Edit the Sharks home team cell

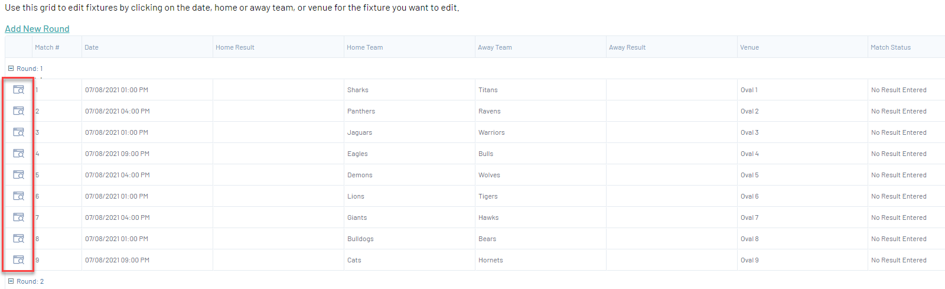coord(358,90)
